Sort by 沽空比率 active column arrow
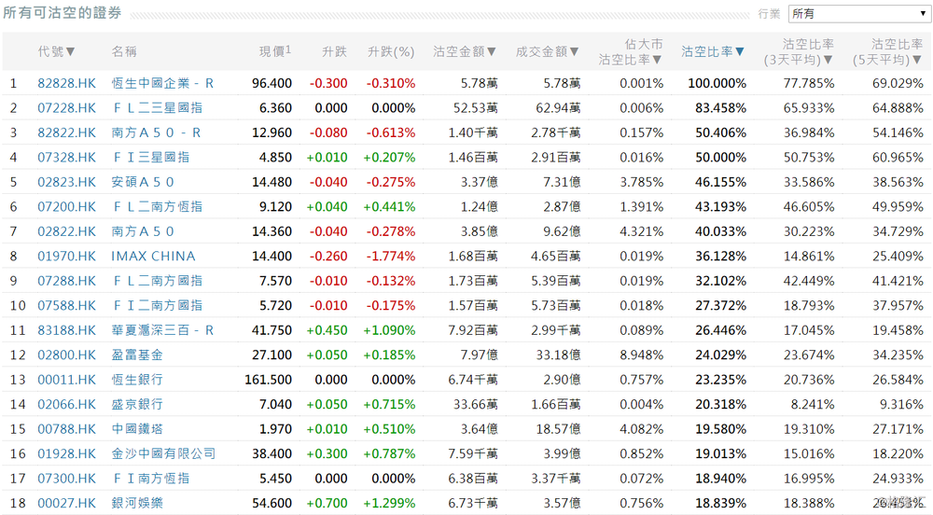This screenshot has height=515, width=933. (740, 51)
